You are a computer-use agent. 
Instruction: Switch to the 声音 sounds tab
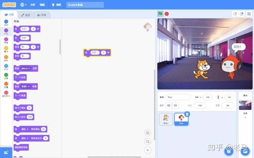tap(42, 15)
